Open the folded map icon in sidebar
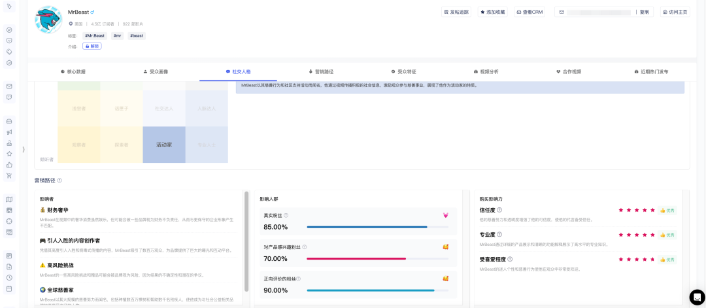 pyautogui.click(x=9, y=199)
